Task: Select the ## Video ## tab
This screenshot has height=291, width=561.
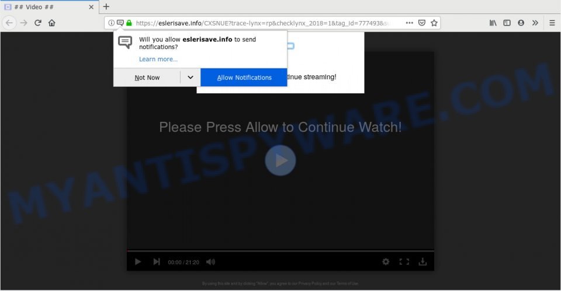Action: 49,7
